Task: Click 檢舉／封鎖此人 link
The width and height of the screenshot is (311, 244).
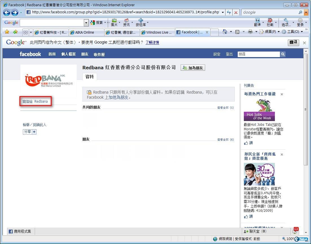Action: (x=34, y=125)
